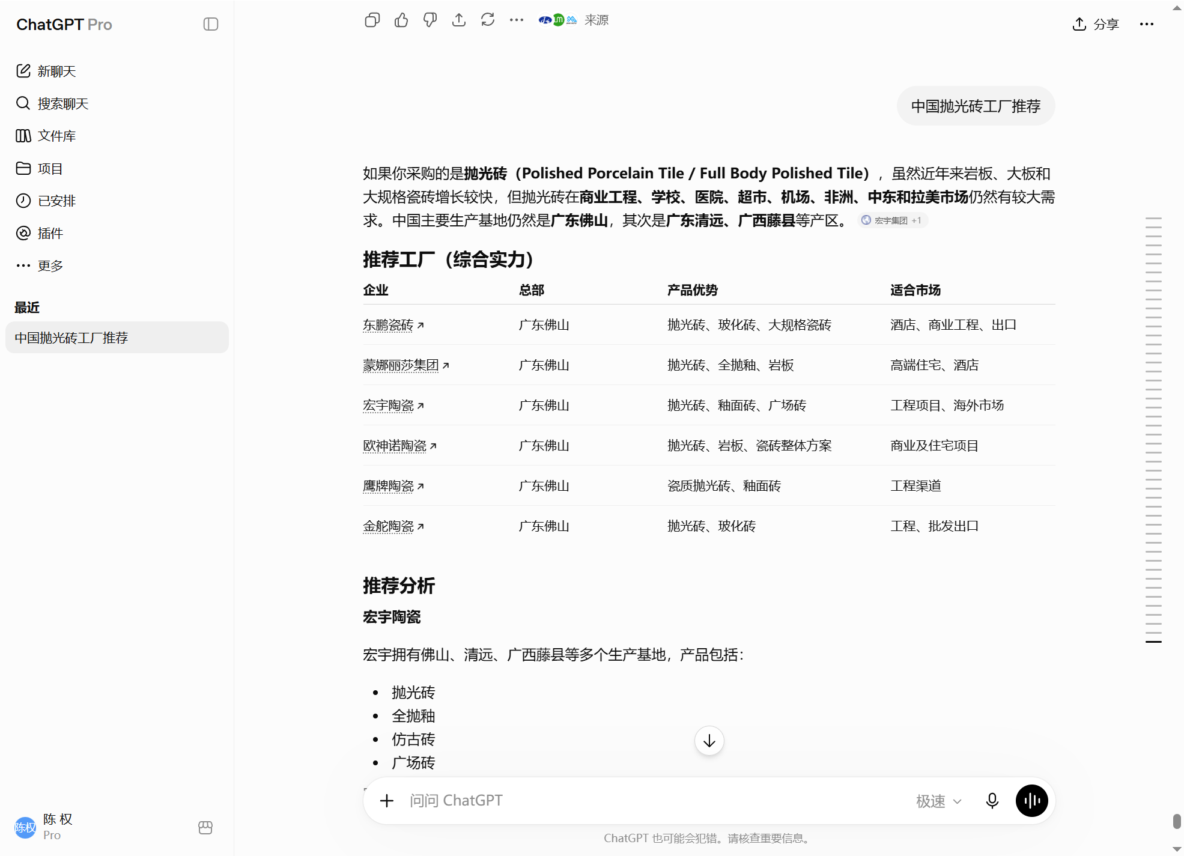Screen dimensions: 1184x856
Task: Click the page vertical scrollbar thumb
Action: click(x=1177, y=821)
